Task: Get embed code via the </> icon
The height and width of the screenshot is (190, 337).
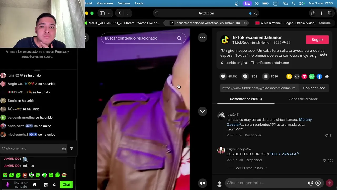Action: (x=297, y=77)
